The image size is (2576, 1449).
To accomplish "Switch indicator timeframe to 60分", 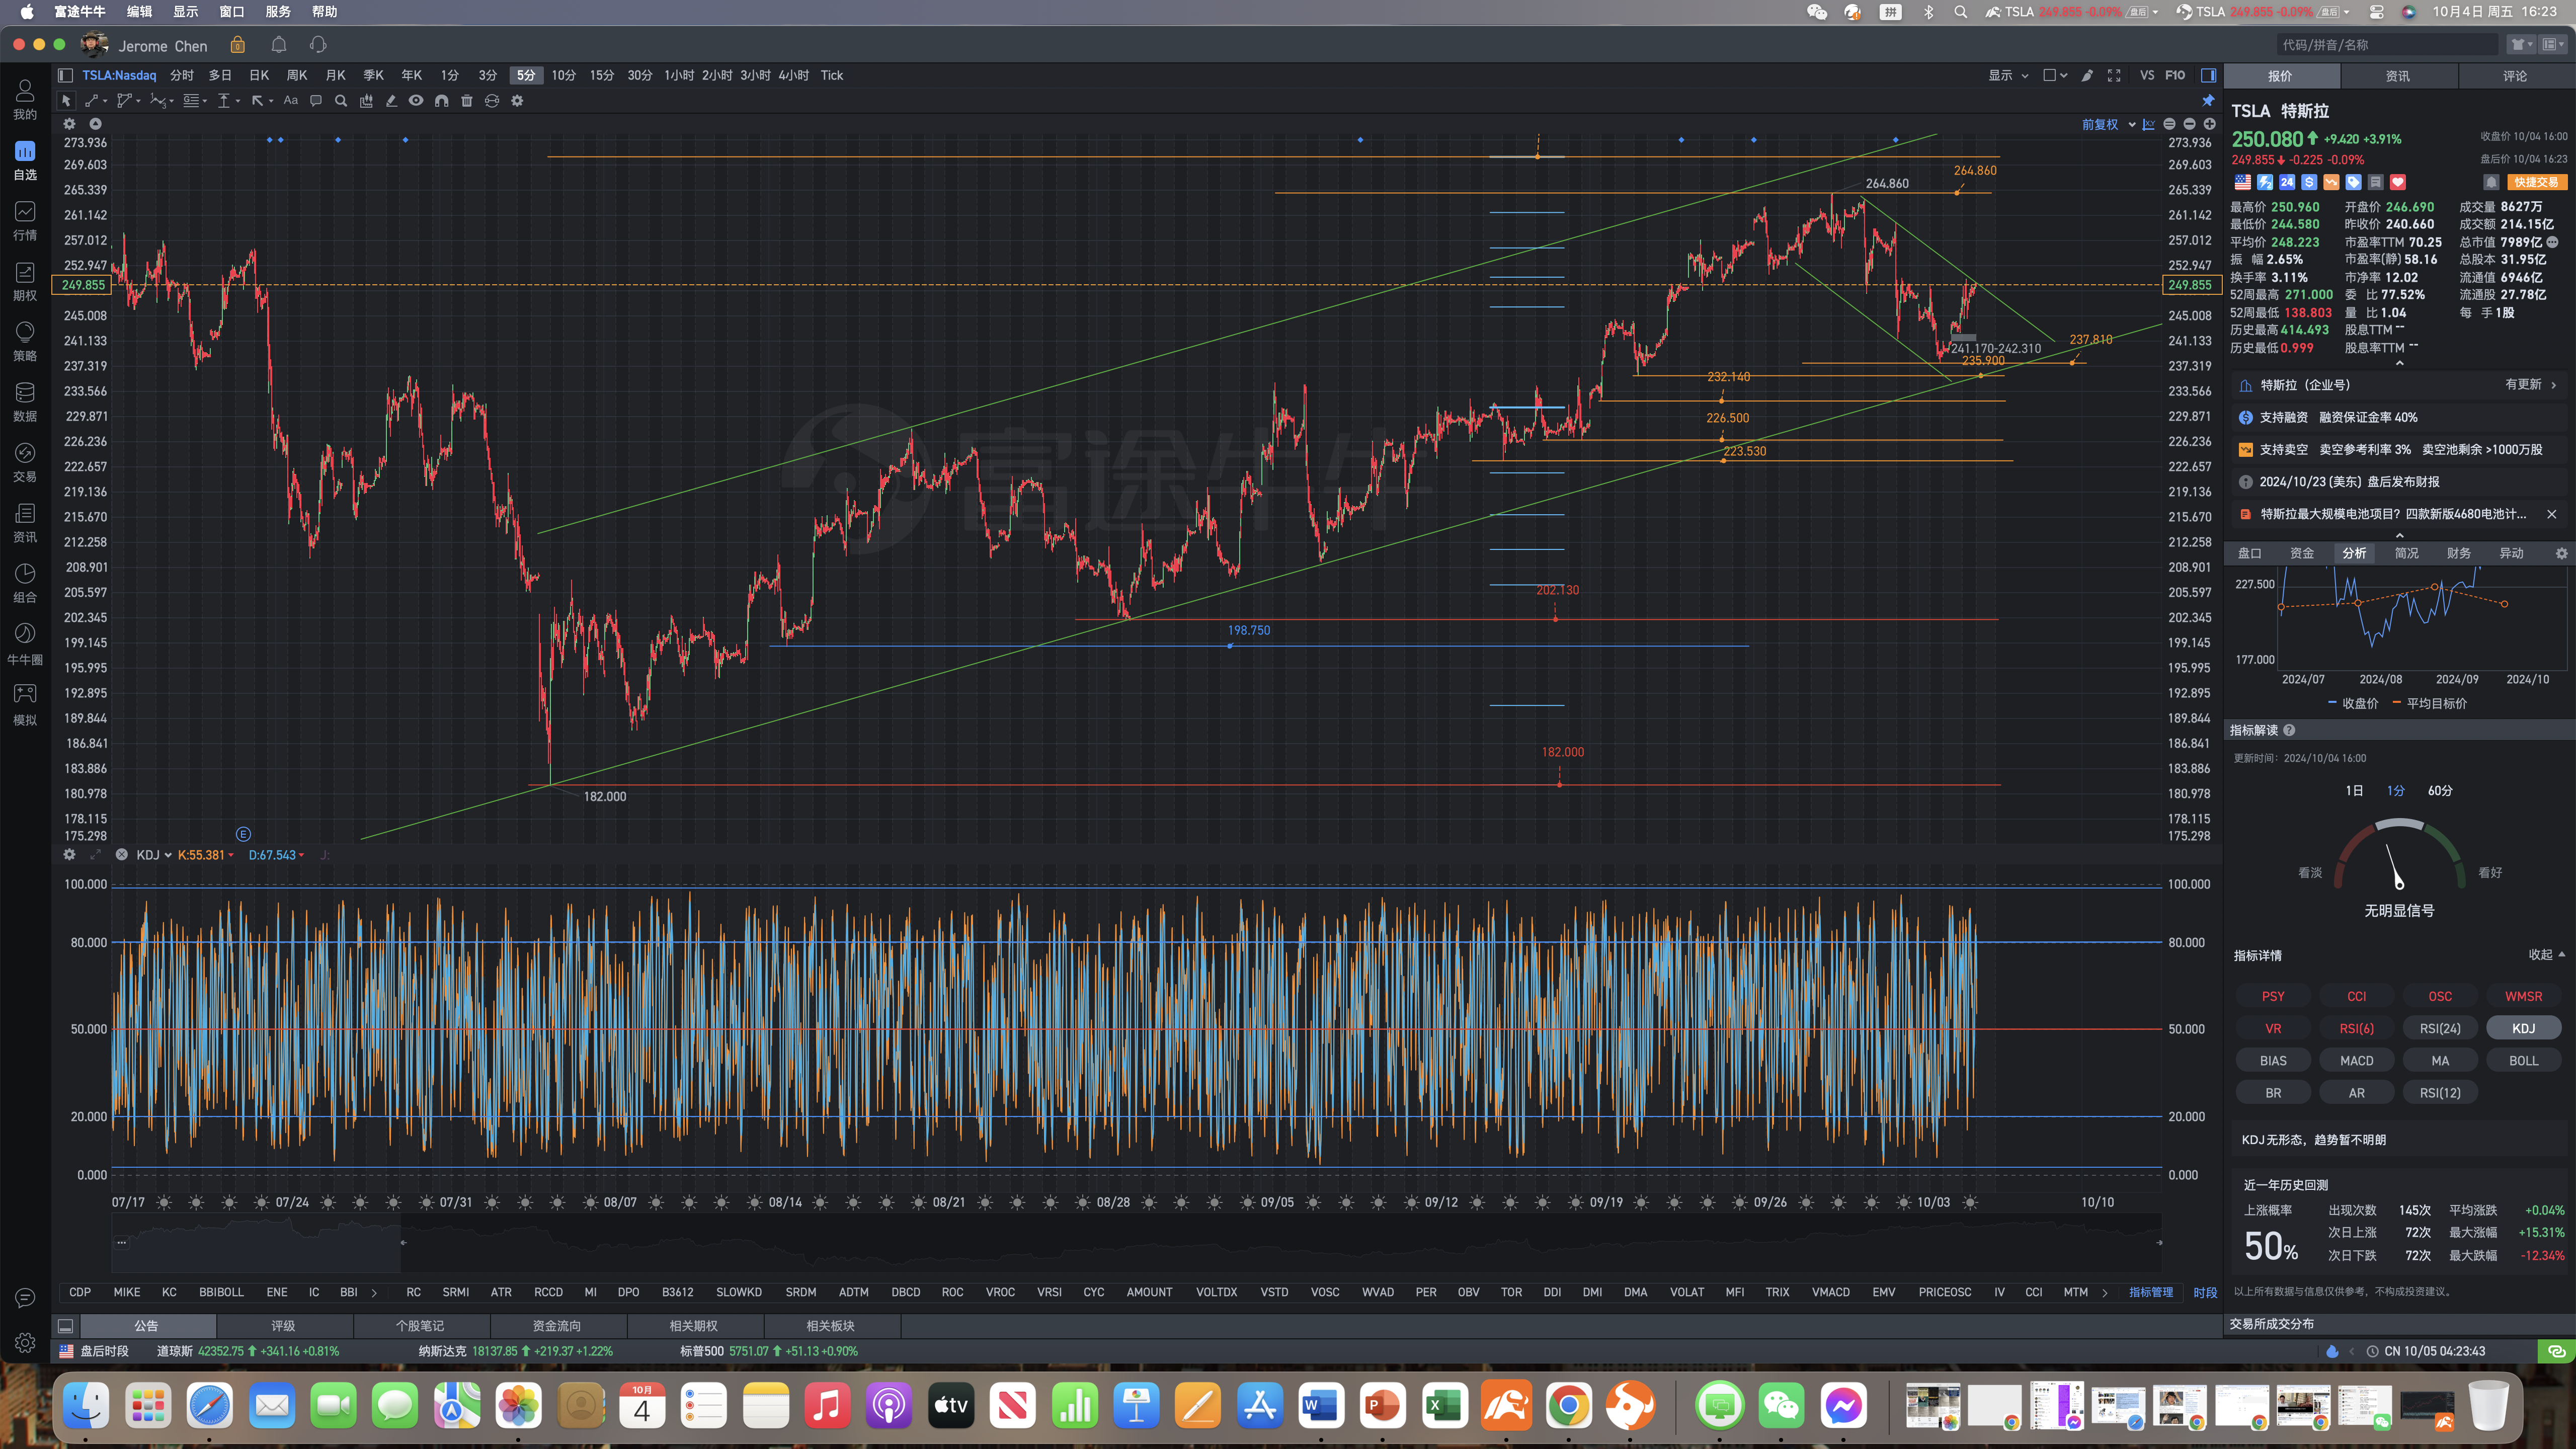I will [2440, 791].
